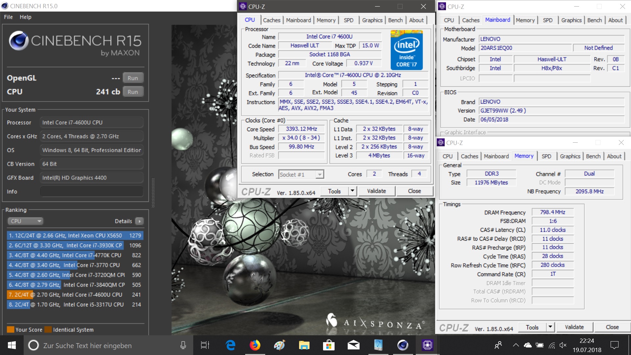Open Task View from the taskbar
The width and height of the screenshot is (631, 355).
pos(205,345)
